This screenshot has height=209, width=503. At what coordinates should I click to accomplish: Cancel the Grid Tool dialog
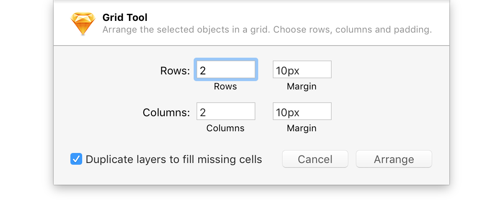tap(315, 159)
